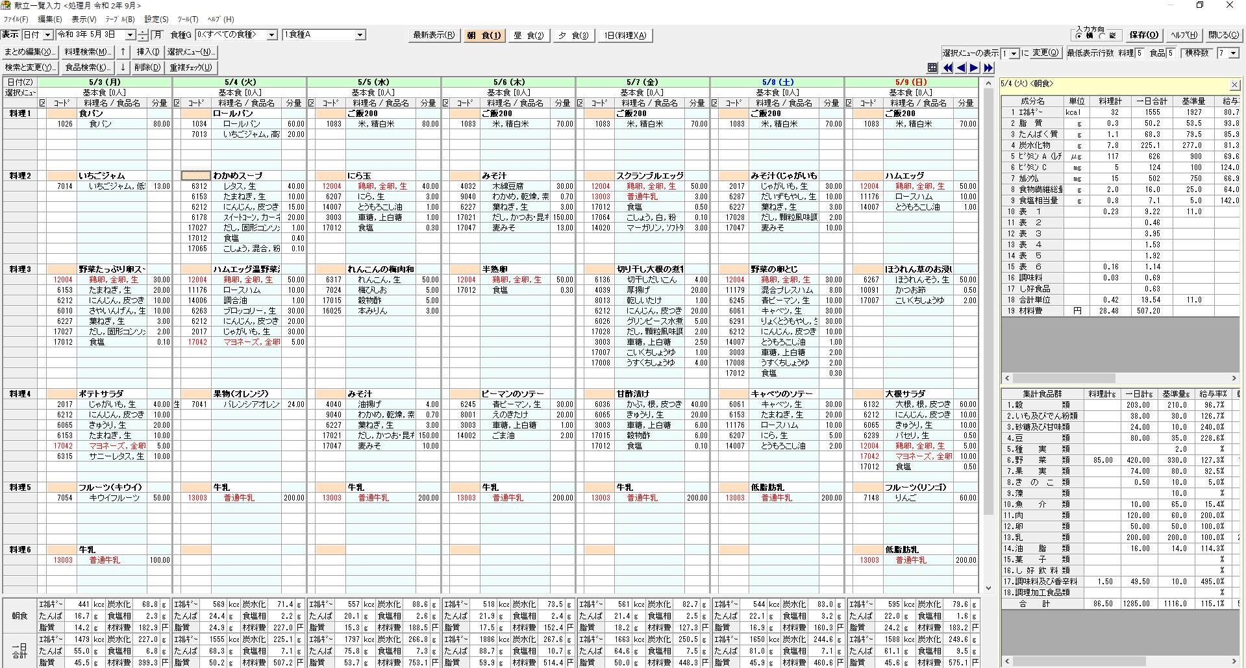Open the ファイル(F) menu
Viewport: 1246px width, 668px height.
(16, 19)
